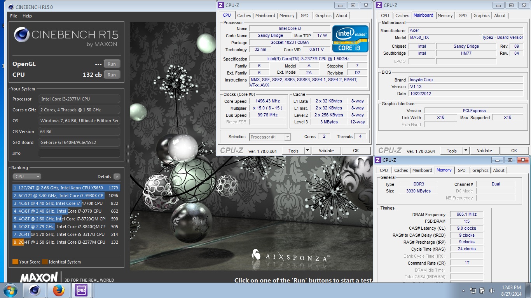Click CPU-Z title icon of Mainboard window
531x298 pixels.
click(379, 5)
